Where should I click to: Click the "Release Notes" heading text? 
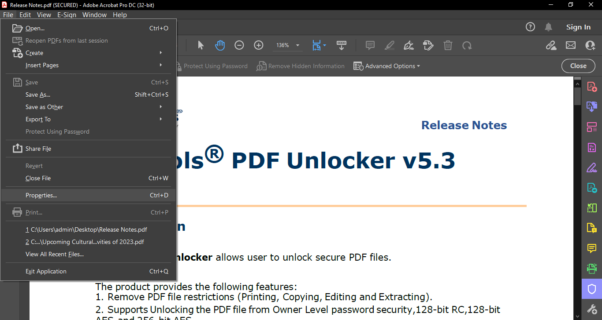tap(464, 125)
